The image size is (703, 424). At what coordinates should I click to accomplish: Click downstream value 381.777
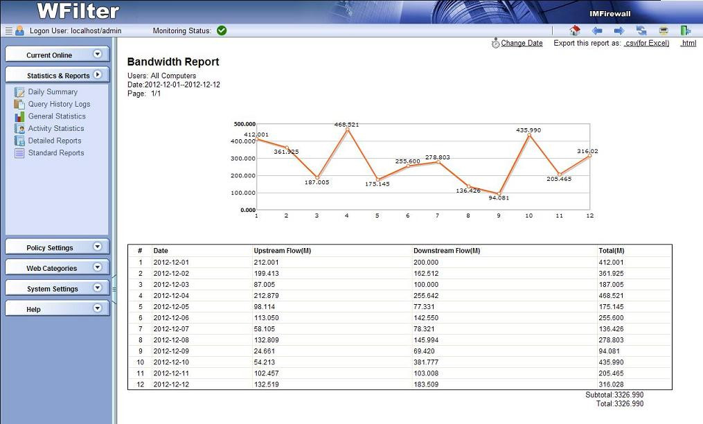click(x=426, y=362)
